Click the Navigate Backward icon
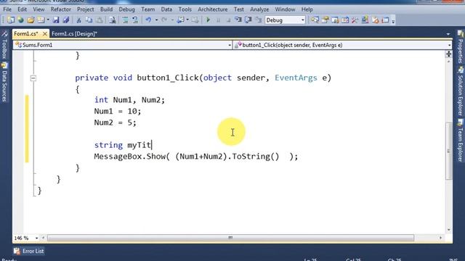Viewport: 465px width, 261px height. tap(180, 20)
